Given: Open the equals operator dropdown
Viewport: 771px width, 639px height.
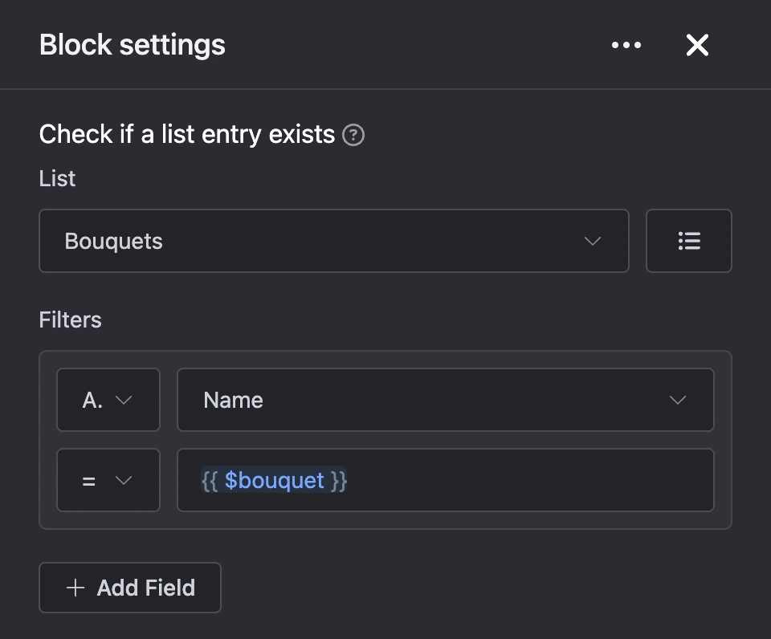Looking at the screenshot, I should [x=108, y=480].
